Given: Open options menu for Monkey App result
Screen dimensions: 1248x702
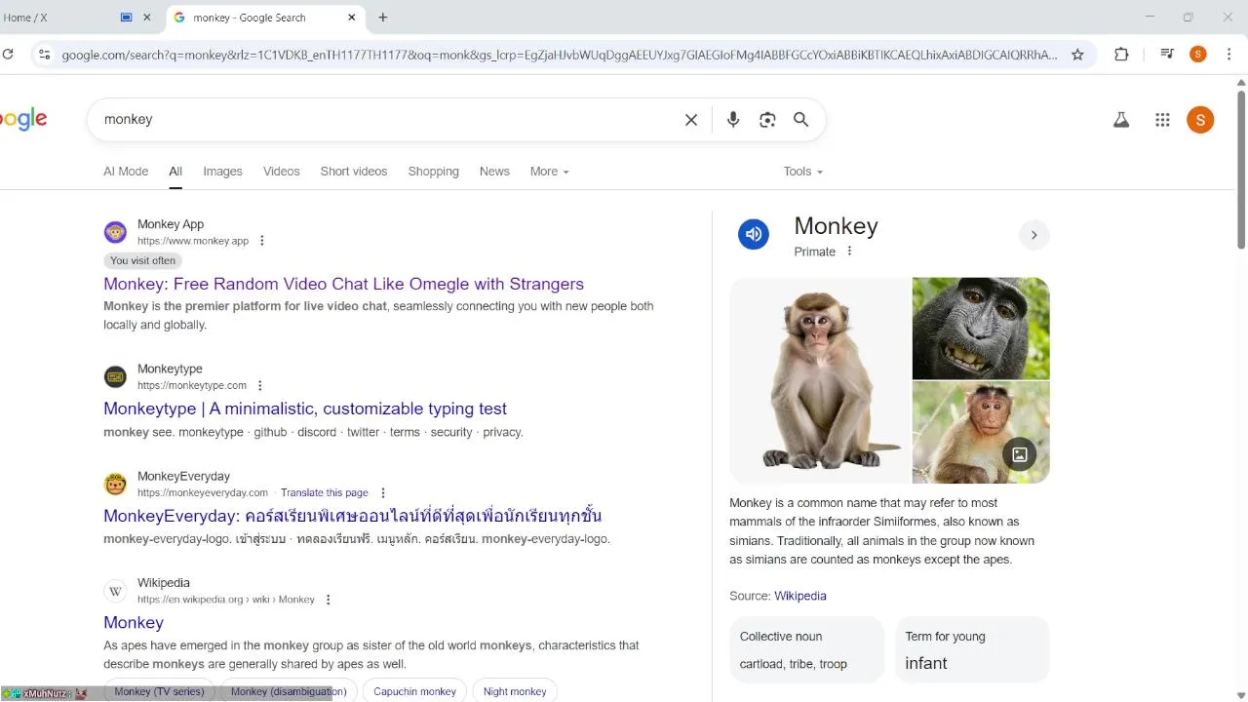Looking at the screenshot, I should click(x=261, y=241).
